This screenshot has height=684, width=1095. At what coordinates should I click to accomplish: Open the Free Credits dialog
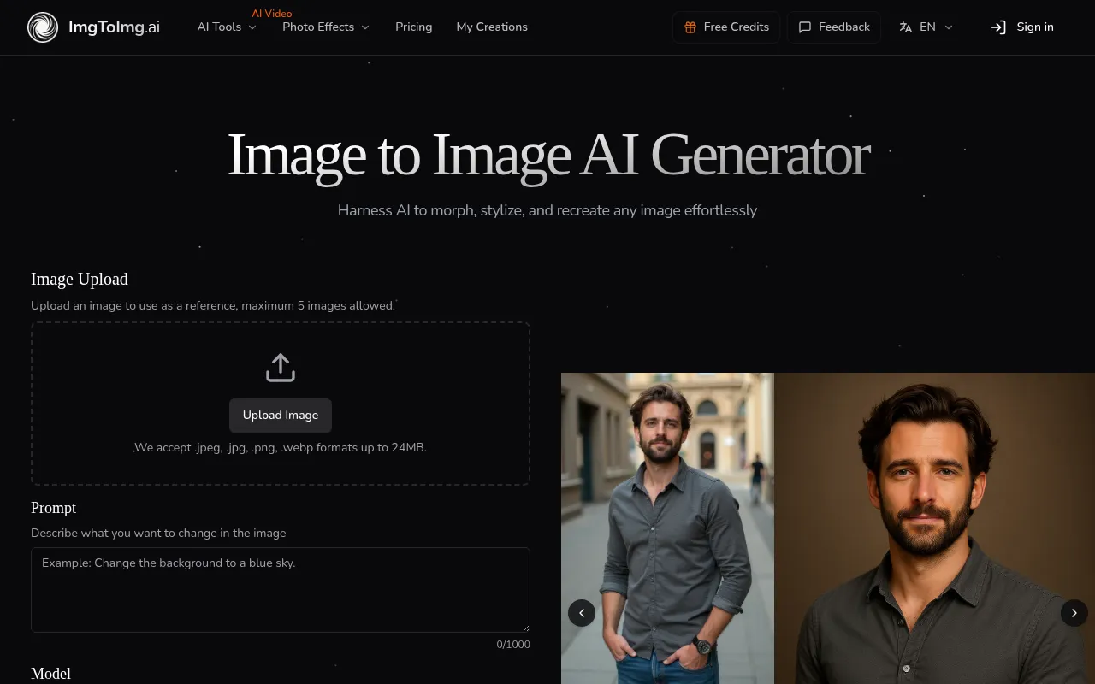[725, 27]
